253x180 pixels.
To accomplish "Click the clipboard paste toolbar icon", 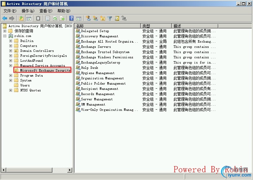I will point(38,18).
